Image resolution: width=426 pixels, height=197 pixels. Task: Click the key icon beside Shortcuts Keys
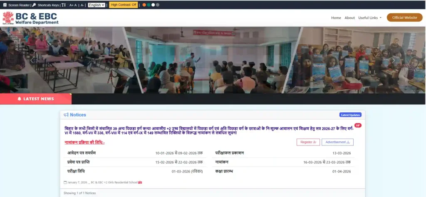point(34,5)
